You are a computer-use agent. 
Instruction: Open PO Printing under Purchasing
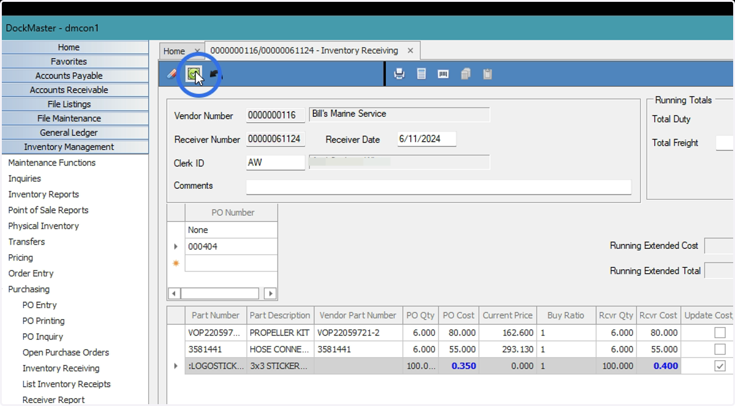pyautogui.click(x=43, y=321)
